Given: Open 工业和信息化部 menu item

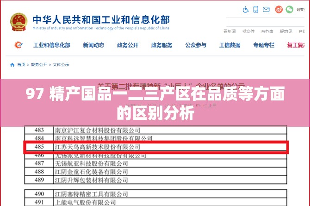Looking at the screenshot, I should coord(52,45).
